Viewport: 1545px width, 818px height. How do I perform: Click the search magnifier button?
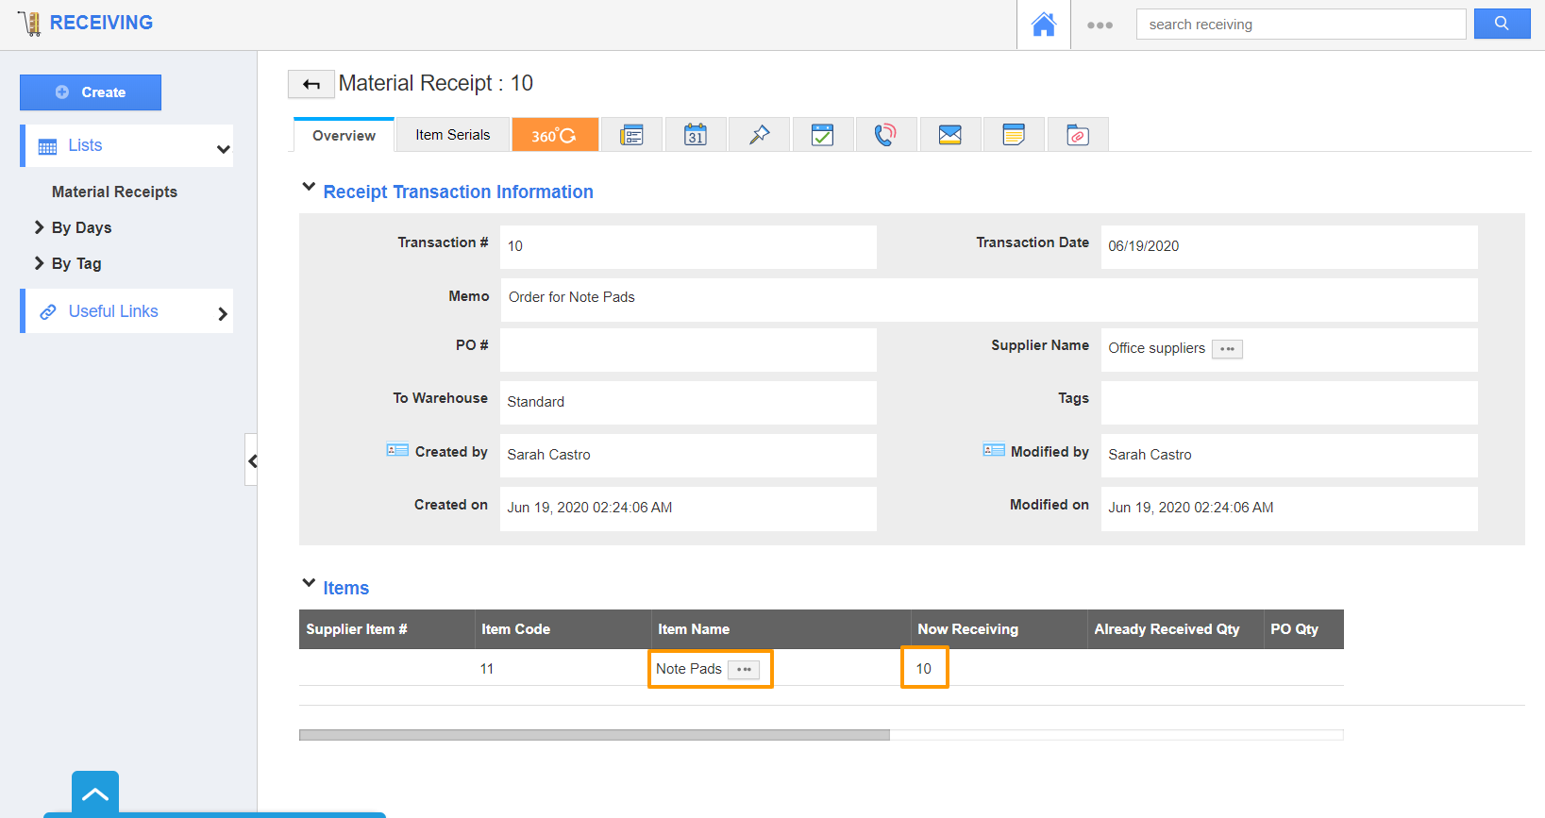(x=1501, y=24)
